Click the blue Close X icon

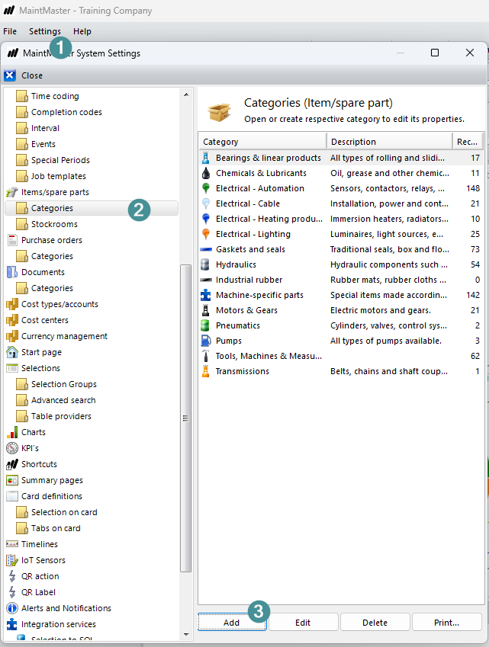pos(10,75)
